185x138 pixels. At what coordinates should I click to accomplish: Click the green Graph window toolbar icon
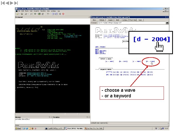(39, 14)
